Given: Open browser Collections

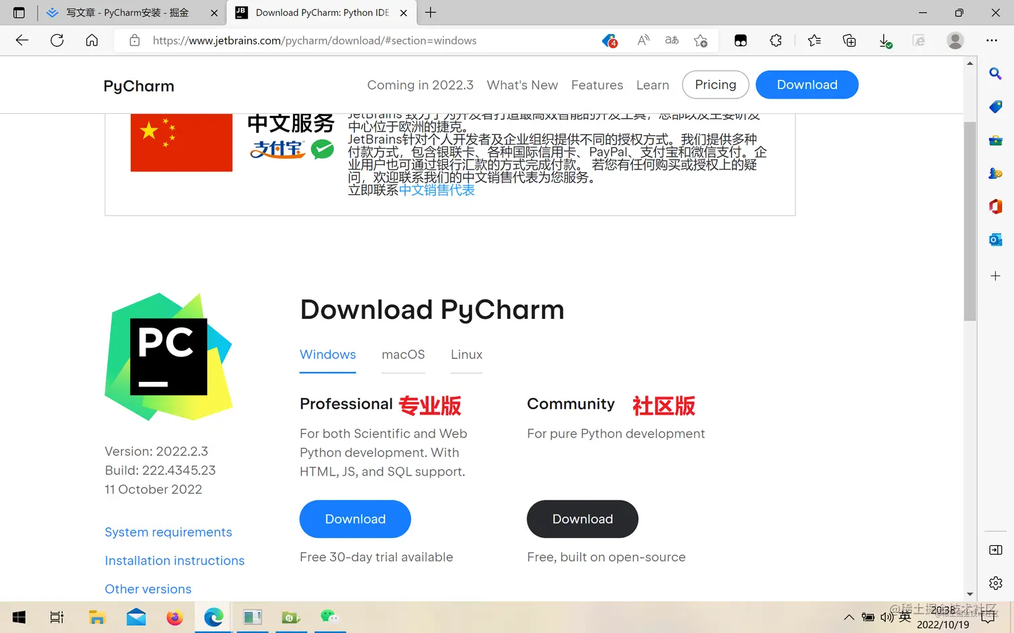Looking at the screenshot, I should point(849,40).
